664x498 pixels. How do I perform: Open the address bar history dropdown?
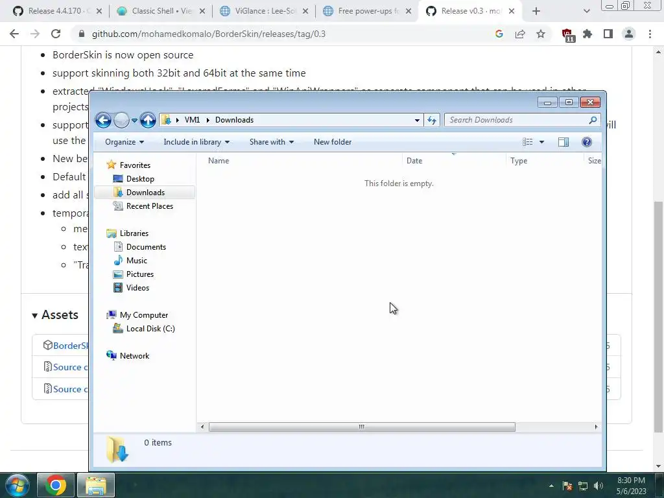[x=417, y=120]
